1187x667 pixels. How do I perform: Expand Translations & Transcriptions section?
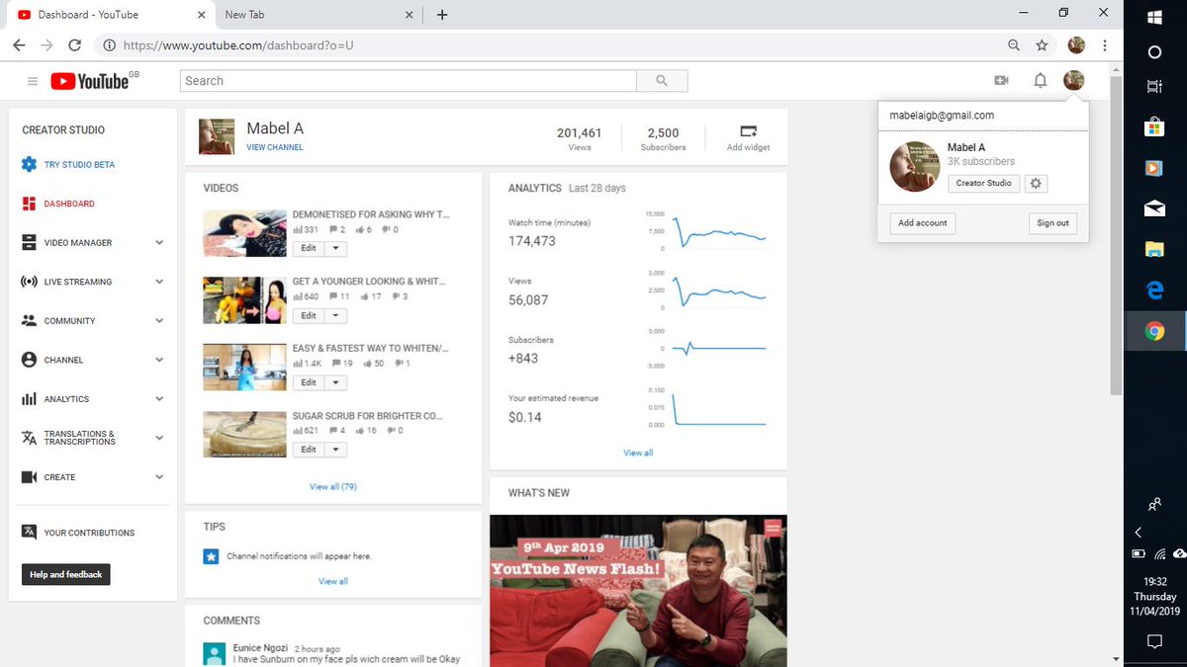159,438
